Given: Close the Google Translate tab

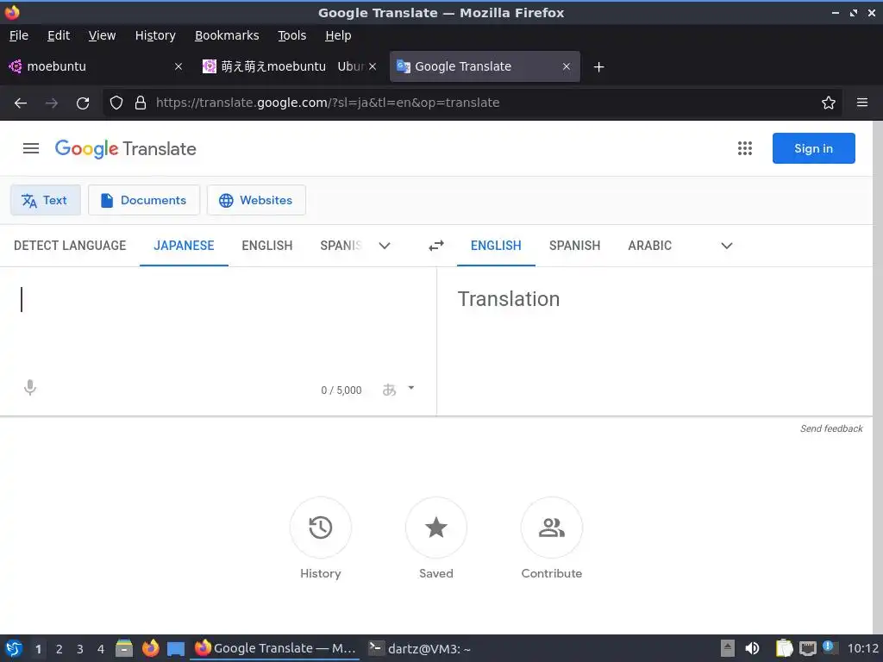Looking at the screenshot, I should click(567, 66).
